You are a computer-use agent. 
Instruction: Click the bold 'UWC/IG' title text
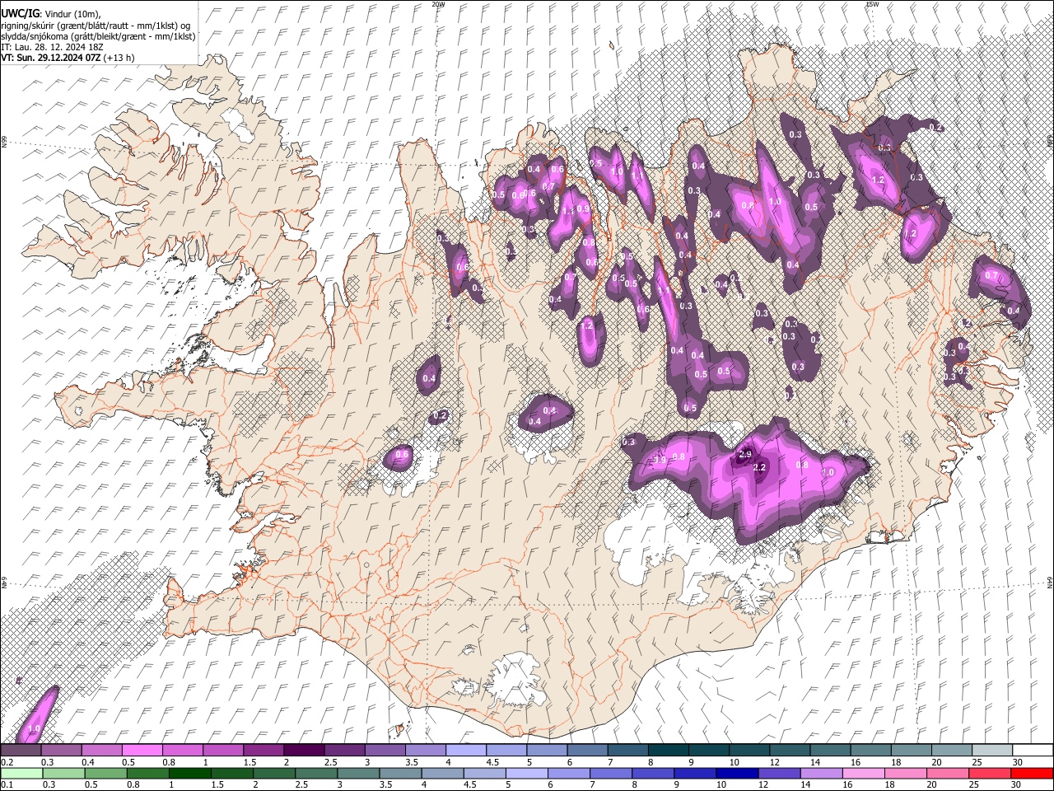pos(21,13)
